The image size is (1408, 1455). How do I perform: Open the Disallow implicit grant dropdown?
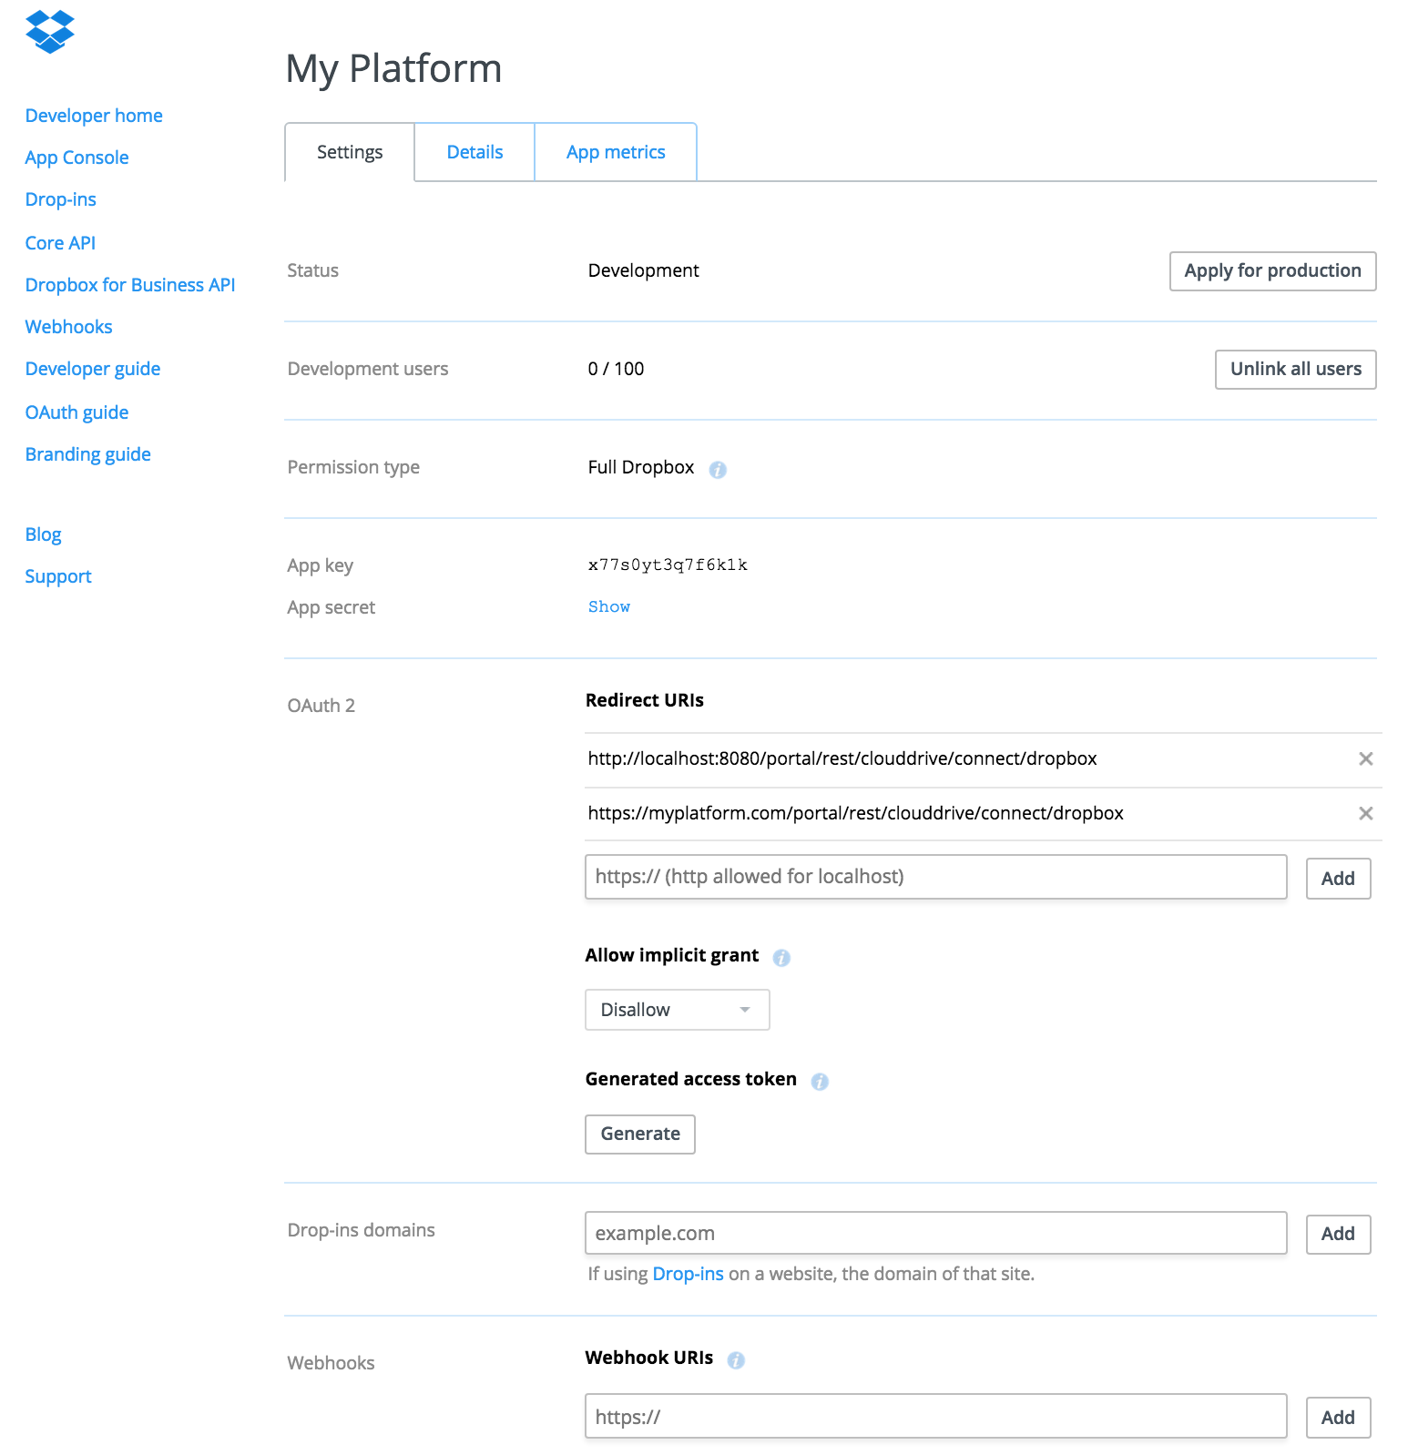click(678, 1010)
